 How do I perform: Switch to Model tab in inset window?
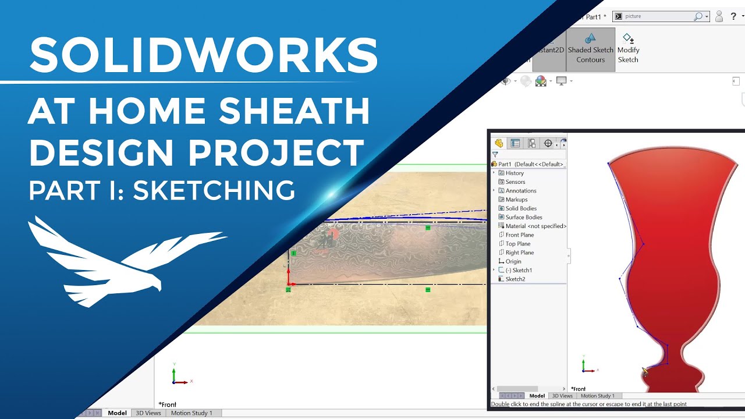click(x=537, y=396)
